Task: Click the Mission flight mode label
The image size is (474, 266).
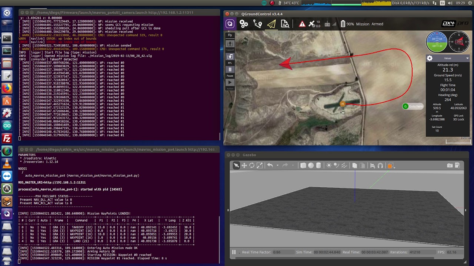Action: [x=363, y=24]
